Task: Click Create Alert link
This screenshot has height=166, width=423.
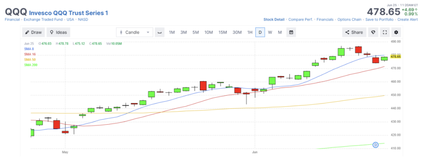Action: [408, 20]
